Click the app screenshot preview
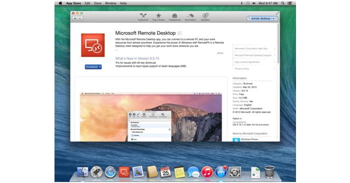The image size is (350, 183). [x=151, y=117]
